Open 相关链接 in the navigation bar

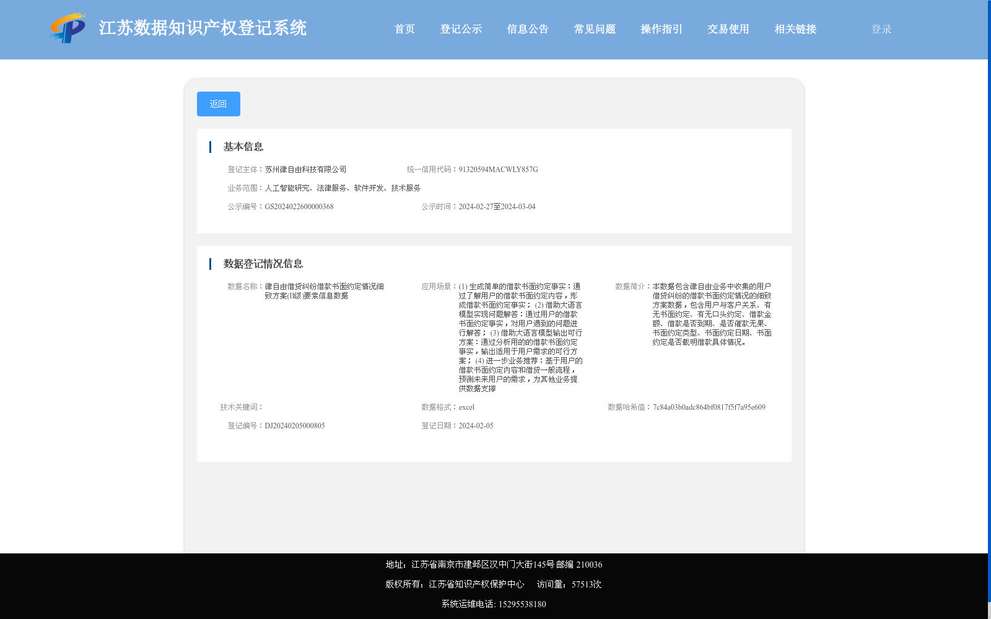[795, 29]
